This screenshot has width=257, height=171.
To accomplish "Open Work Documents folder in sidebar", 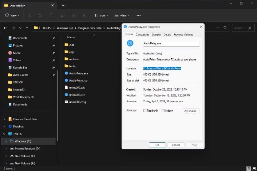I will pos(21,97).
